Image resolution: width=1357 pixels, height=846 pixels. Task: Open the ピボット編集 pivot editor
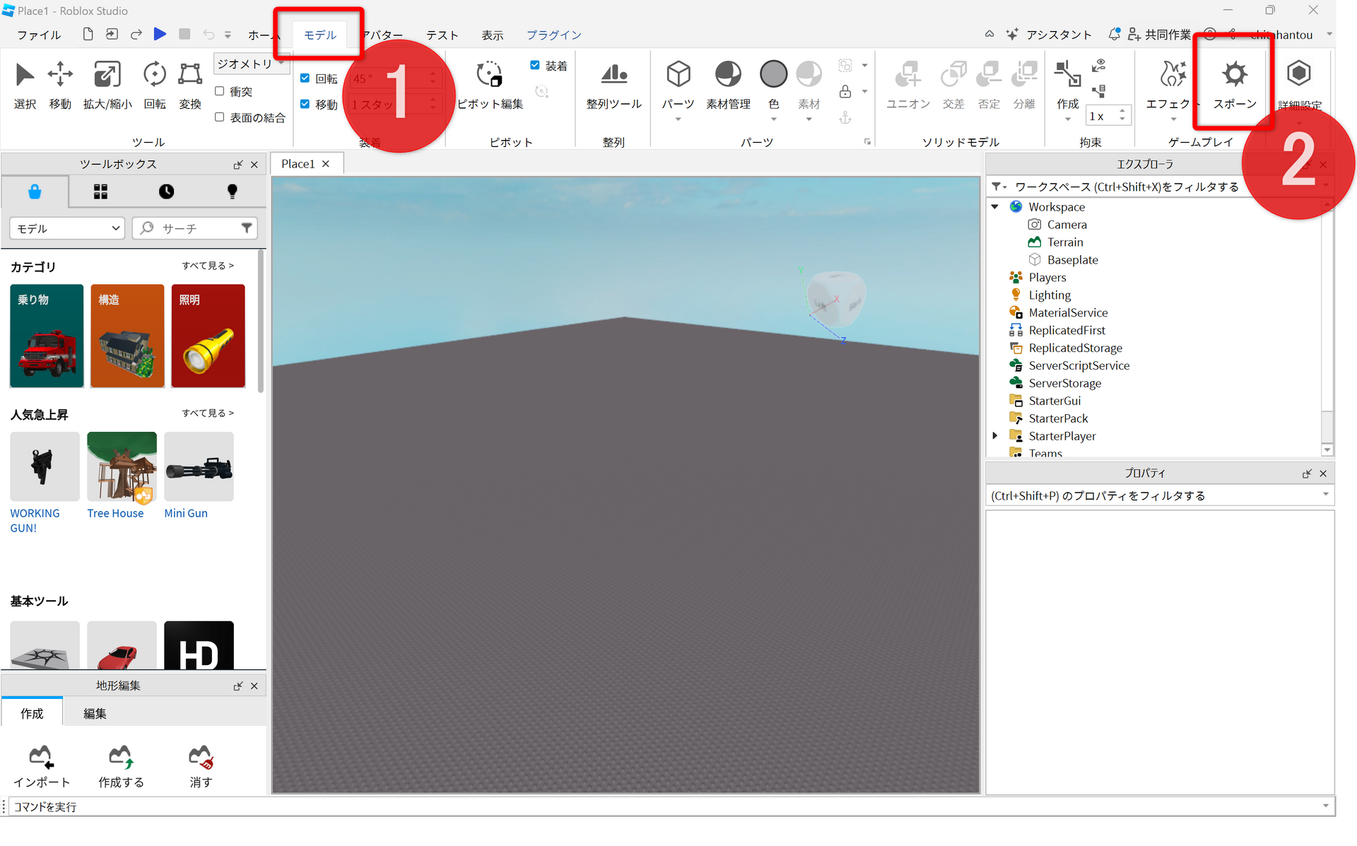tap(489, 75)
